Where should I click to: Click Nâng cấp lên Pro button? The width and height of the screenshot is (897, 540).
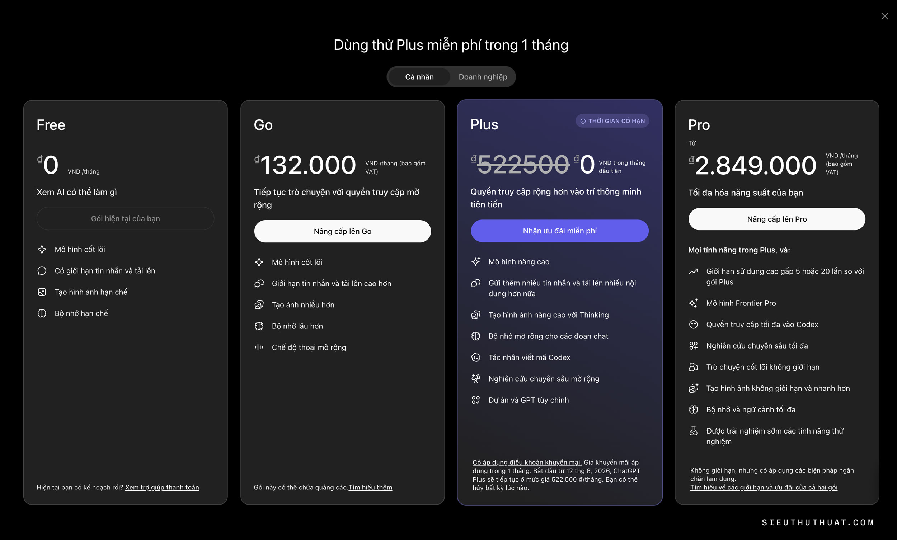(x=777, y=219)
